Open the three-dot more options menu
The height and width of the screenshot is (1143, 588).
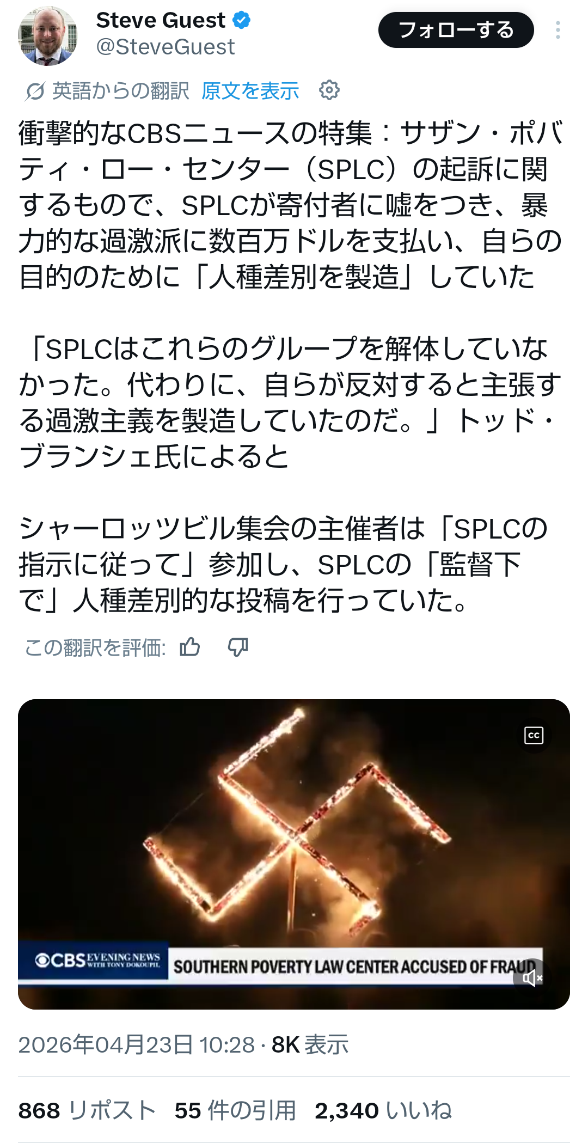pyautogui.click(x=558, y=30)
